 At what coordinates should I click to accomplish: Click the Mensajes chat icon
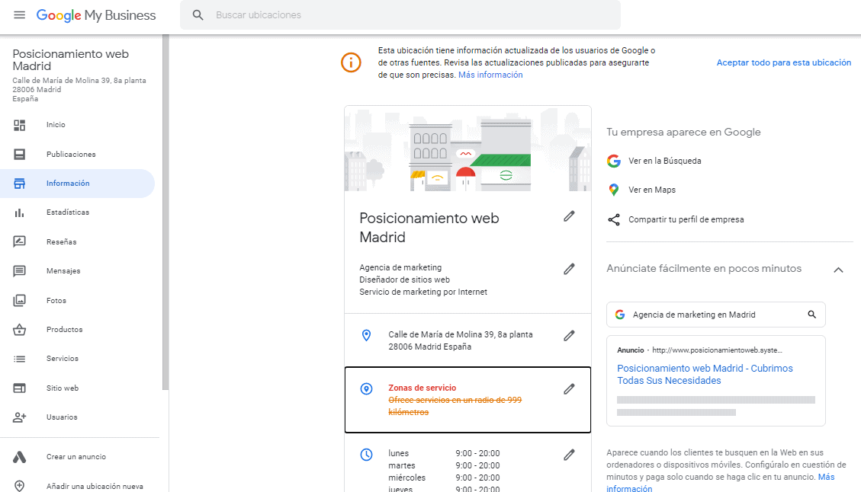point(20,271)
